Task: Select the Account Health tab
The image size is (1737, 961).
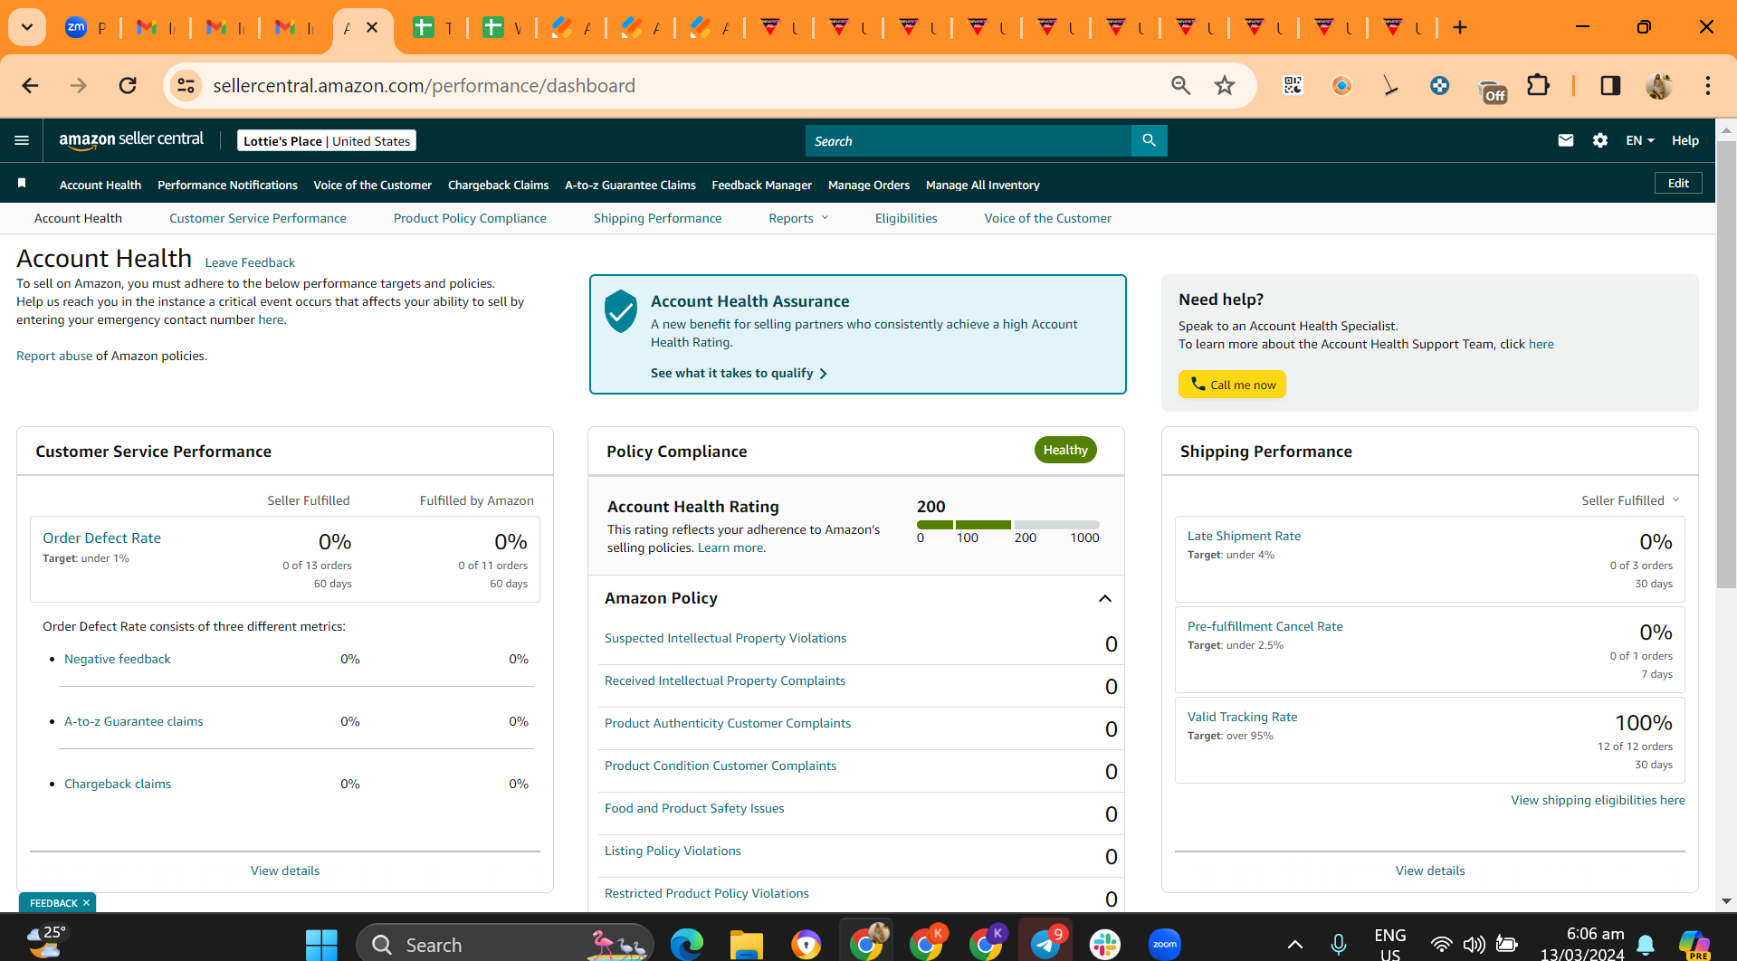Action: pyautogui.click(x=78, y=218)
